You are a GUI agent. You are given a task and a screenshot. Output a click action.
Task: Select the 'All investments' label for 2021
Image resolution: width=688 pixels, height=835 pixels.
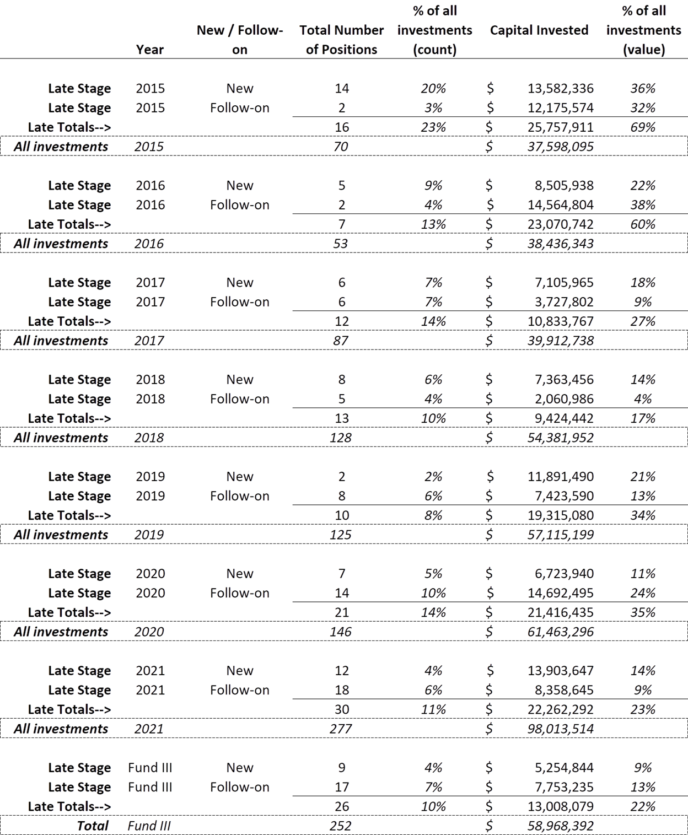pos(61,729)
